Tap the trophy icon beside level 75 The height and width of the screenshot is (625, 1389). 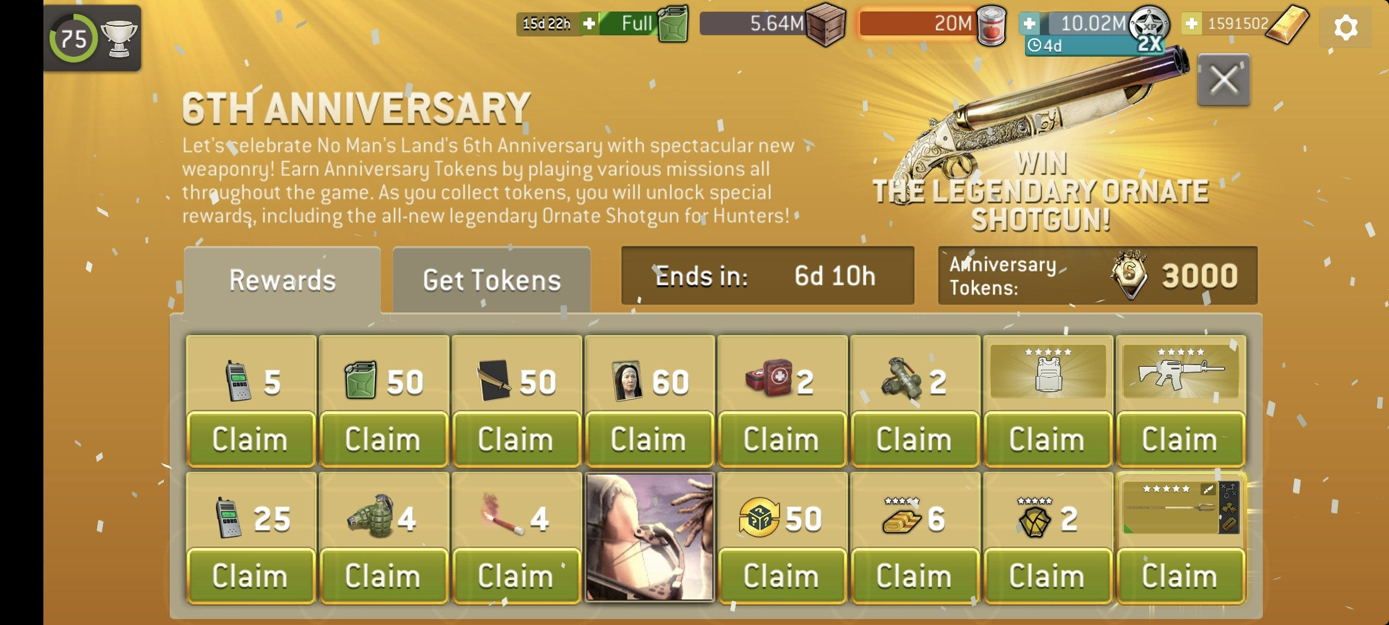click(x=119, y=38)
